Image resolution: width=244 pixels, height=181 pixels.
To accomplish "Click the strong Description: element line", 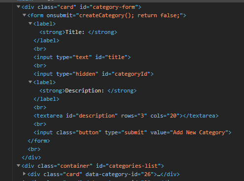I will (88, 90).
